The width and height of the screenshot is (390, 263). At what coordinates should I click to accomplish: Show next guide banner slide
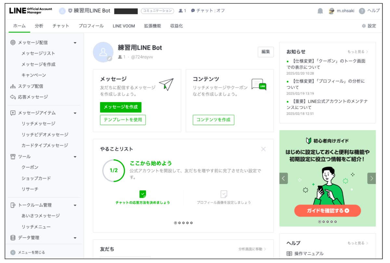click(371, 178)
